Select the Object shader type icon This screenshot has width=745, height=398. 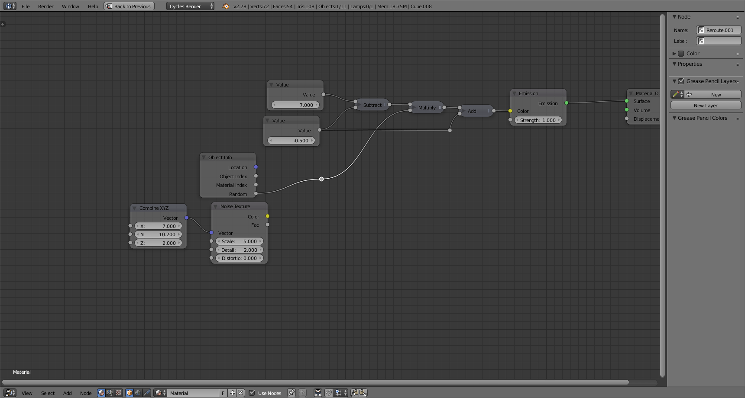(x=130, y=393)
